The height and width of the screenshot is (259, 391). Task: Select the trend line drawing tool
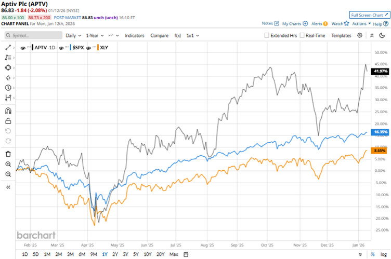click(x=8, y=47)
